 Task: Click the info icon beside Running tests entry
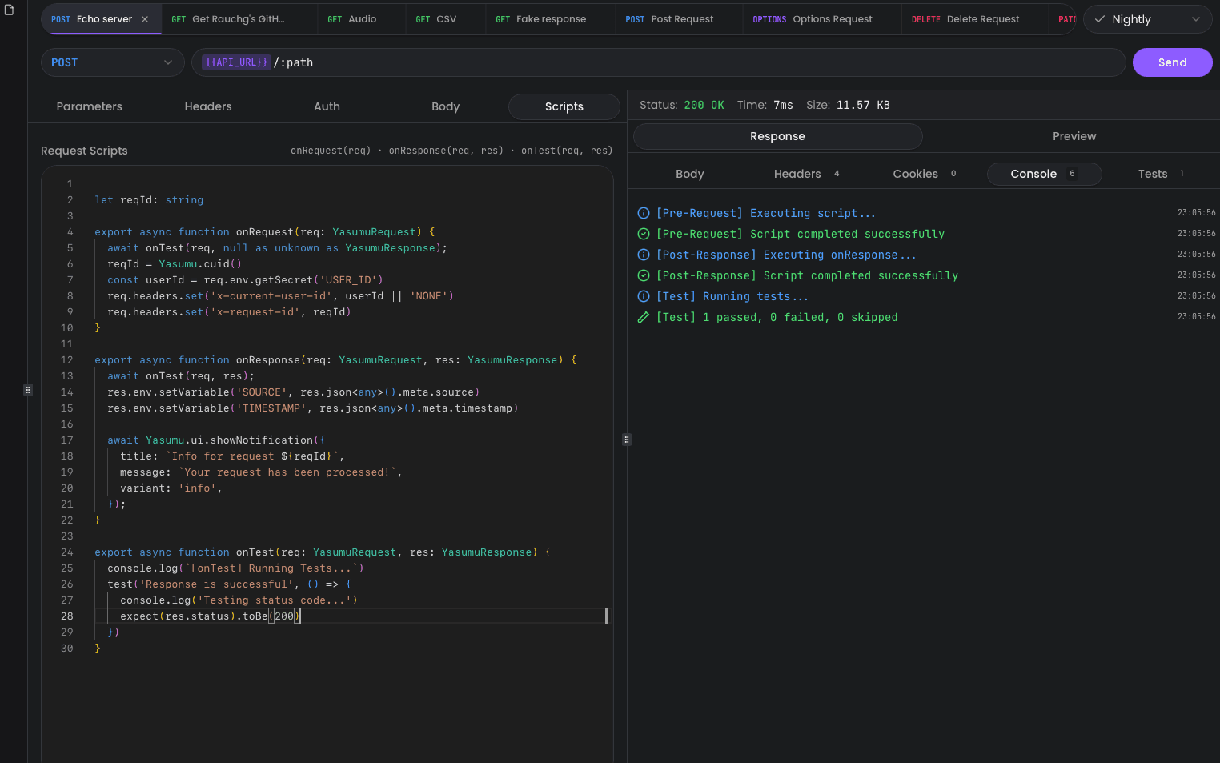pos(644,296)
